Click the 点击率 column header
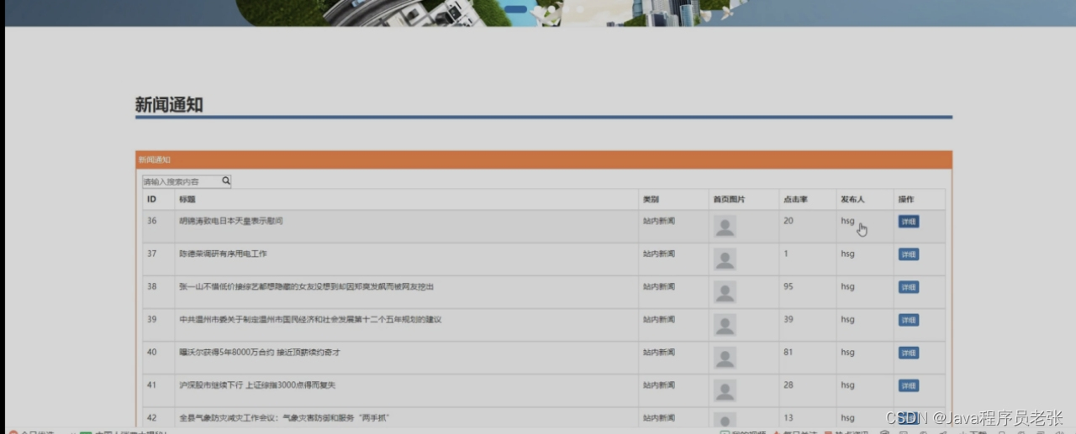1076x434 pixels. pyautogui.click(x=795, y=200)
